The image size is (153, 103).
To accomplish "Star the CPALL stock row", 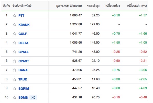I will pyautogui.click(x=15, y=52).
